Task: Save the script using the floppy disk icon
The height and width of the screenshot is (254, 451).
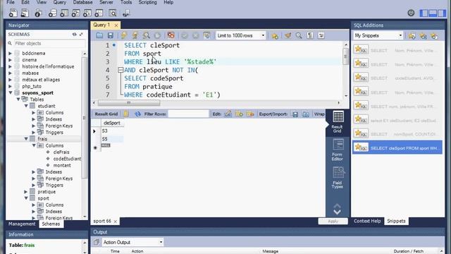Action: pyautogui.click(x=111, y=35)
